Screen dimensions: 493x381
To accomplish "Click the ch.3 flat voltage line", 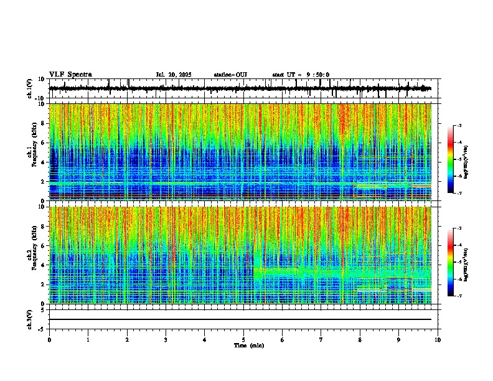I will pos(240,319).
